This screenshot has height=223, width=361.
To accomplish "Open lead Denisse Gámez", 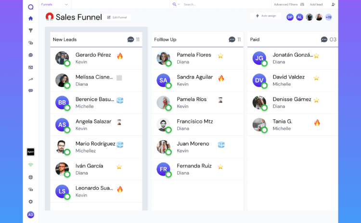I will point(293,103).
